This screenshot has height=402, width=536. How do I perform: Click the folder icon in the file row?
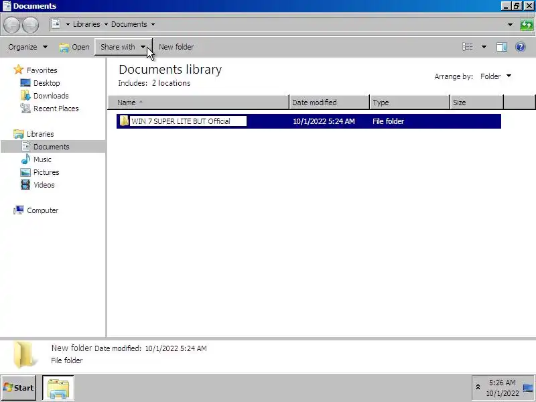[x=124, y=121]
